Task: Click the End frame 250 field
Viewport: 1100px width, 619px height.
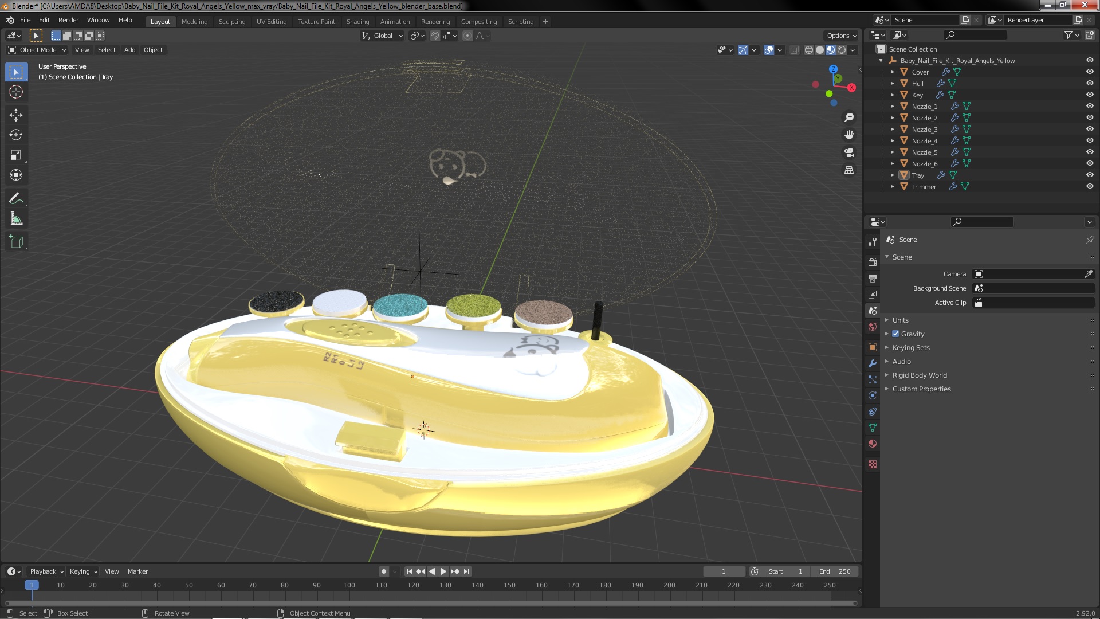Action: (835, 571)
